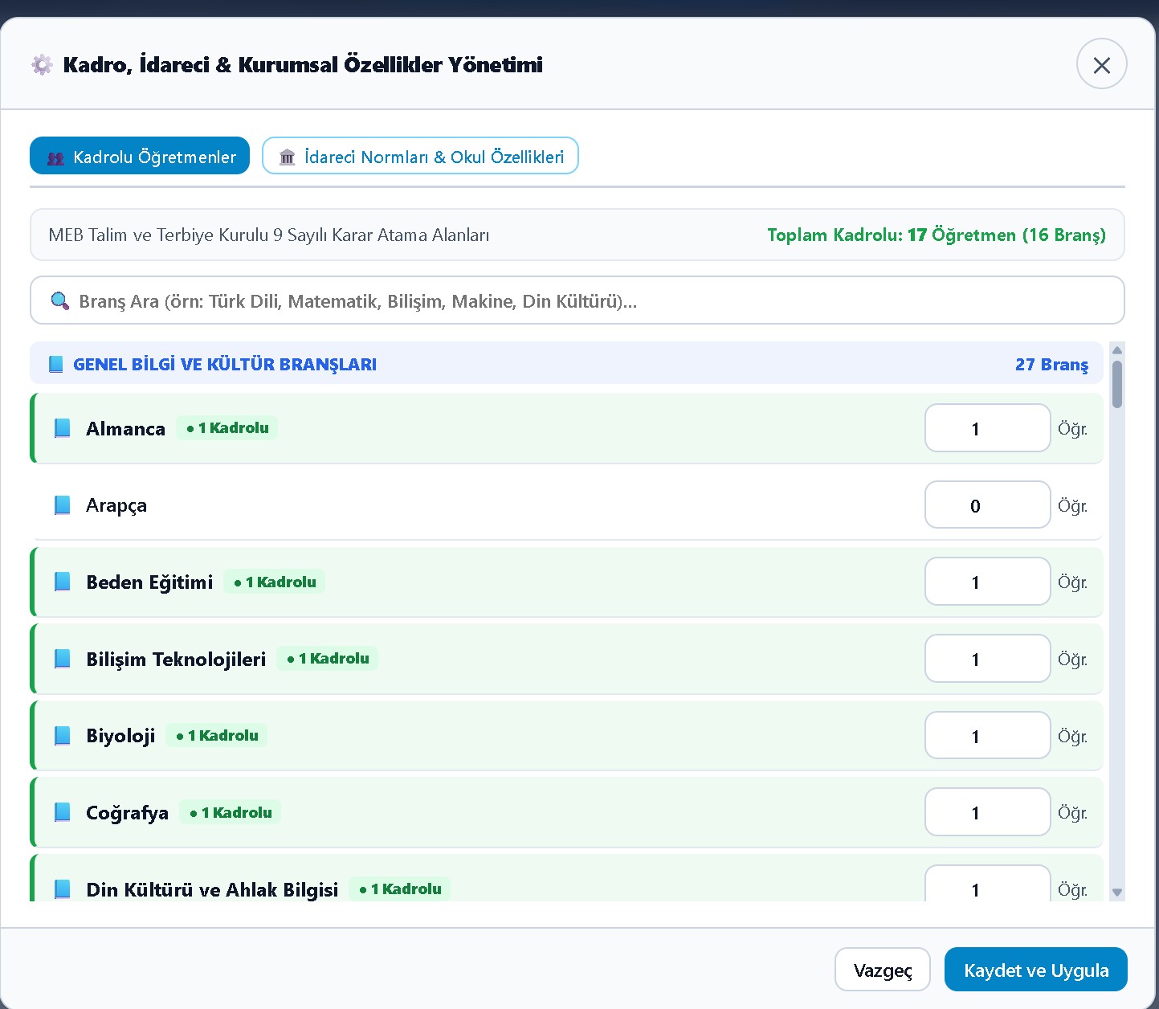This screenshot has height=1009, width=1159.
Task: Click the MEB Talim ve Terbiye Kurulu text
Action: (x=269, y=235)
